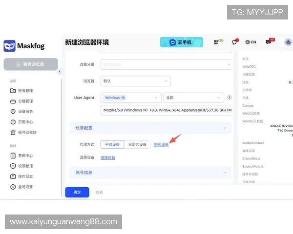Click the 分辨率 label in summary panel

point(247,90)
